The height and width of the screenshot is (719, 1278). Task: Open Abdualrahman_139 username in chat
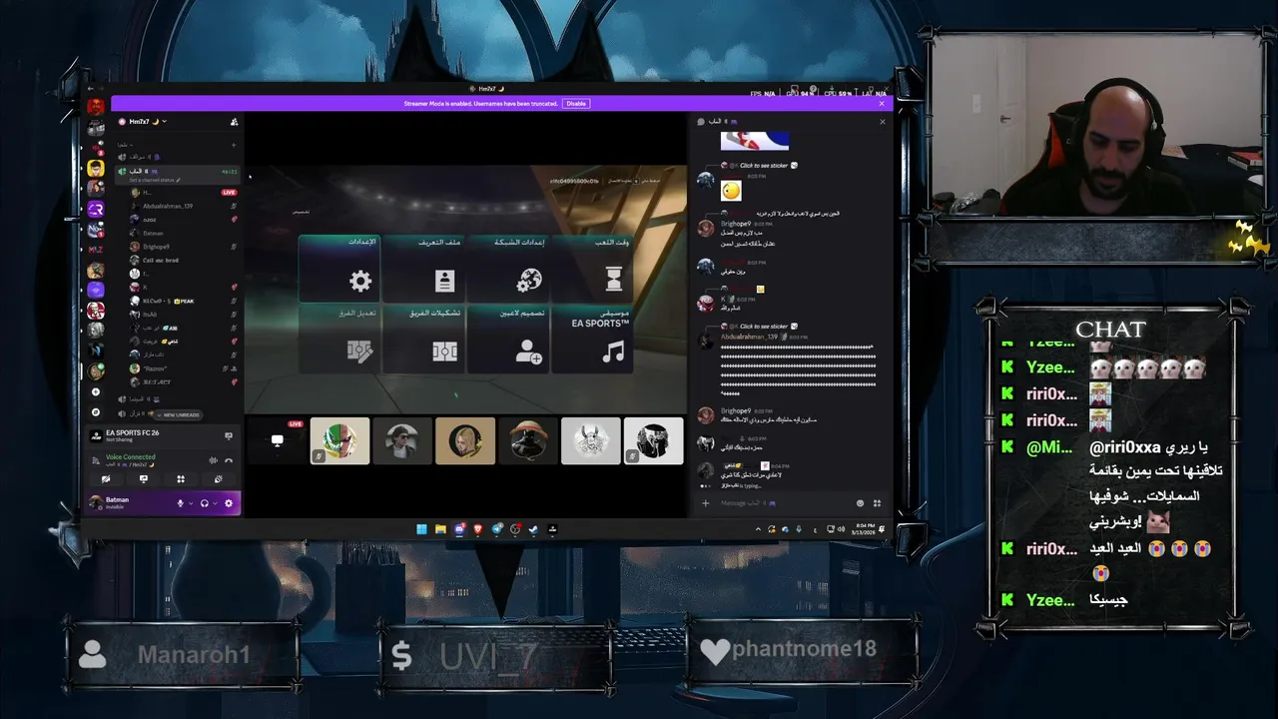tap(749, 337)
